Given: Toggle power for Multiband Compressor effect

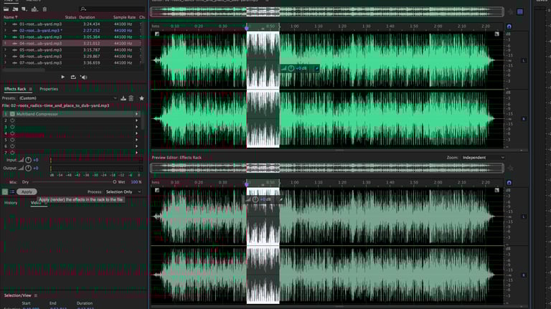Looking at the screenshot, I should pyautogui.click(x=12, y=114).
